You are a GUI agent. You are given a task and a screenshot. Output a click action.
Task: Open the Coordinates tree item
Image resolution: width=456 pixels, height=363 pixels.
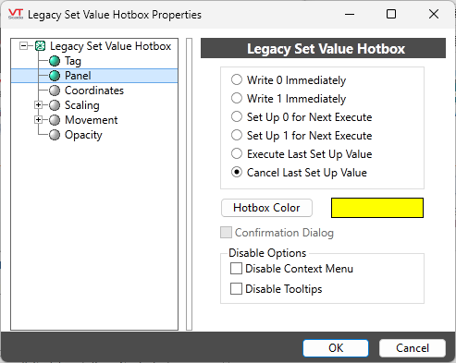94,91
